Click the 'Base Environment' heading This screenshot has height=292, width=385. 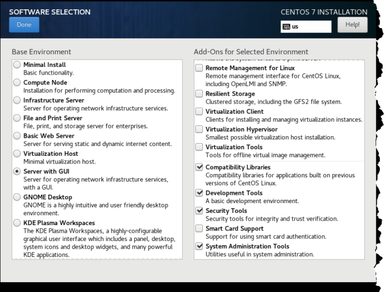41,52
